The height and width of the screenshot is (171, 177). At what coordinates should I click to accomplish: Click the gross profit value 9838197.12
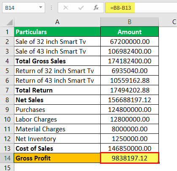pyautogui.click(x=129, y=158)
